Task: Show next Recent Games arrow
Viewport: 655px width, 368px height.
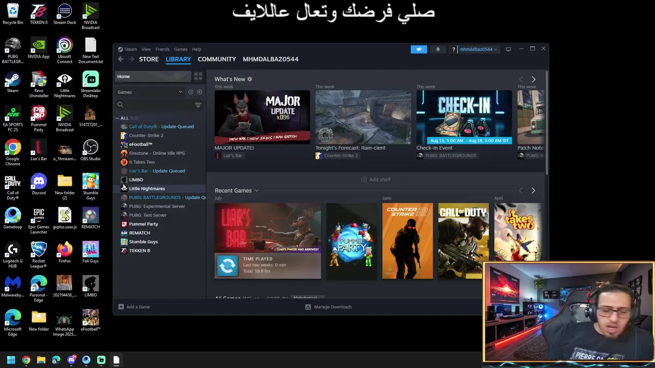Action: point(533,191)
